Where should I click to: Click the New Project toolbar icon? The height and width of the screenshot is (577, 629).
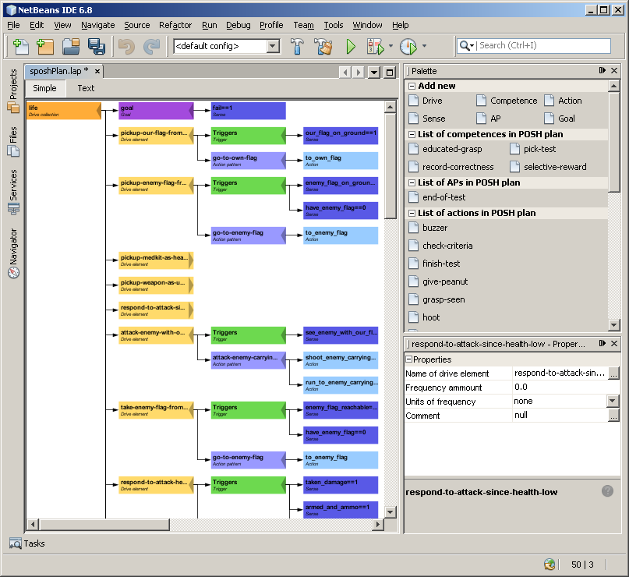(45, 46)
